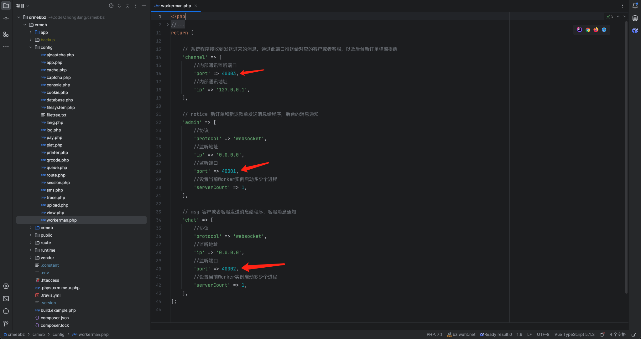
Task: Open file in Firefox browser icon
Action: 596,30
